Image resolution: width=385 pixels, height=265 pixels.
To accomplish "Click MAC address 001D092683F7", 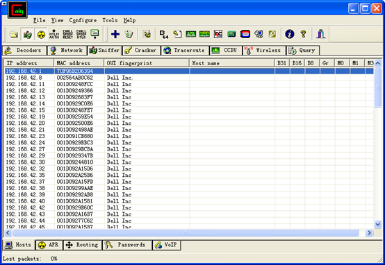I will (x=74, y=97).
